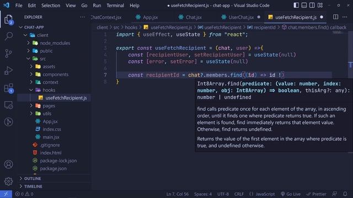Collapse the hooks folder

[31, 90]
